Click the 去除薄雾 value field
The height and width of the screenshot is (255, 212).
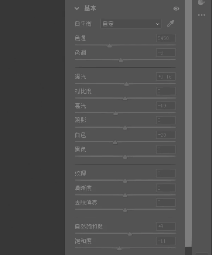166,203
